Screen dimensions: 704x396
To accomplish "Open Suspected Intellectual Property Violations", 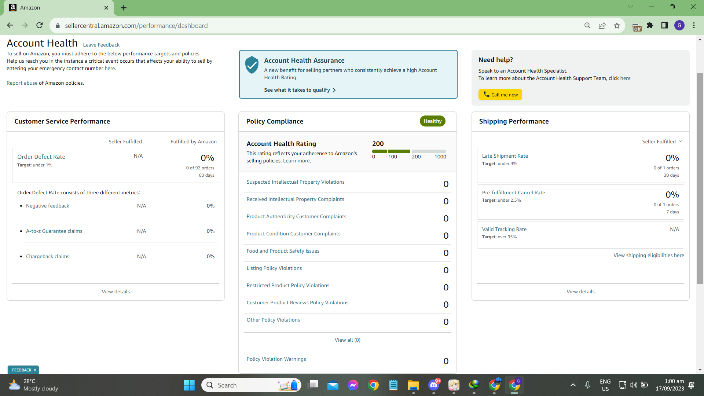I will pos(296,182).
